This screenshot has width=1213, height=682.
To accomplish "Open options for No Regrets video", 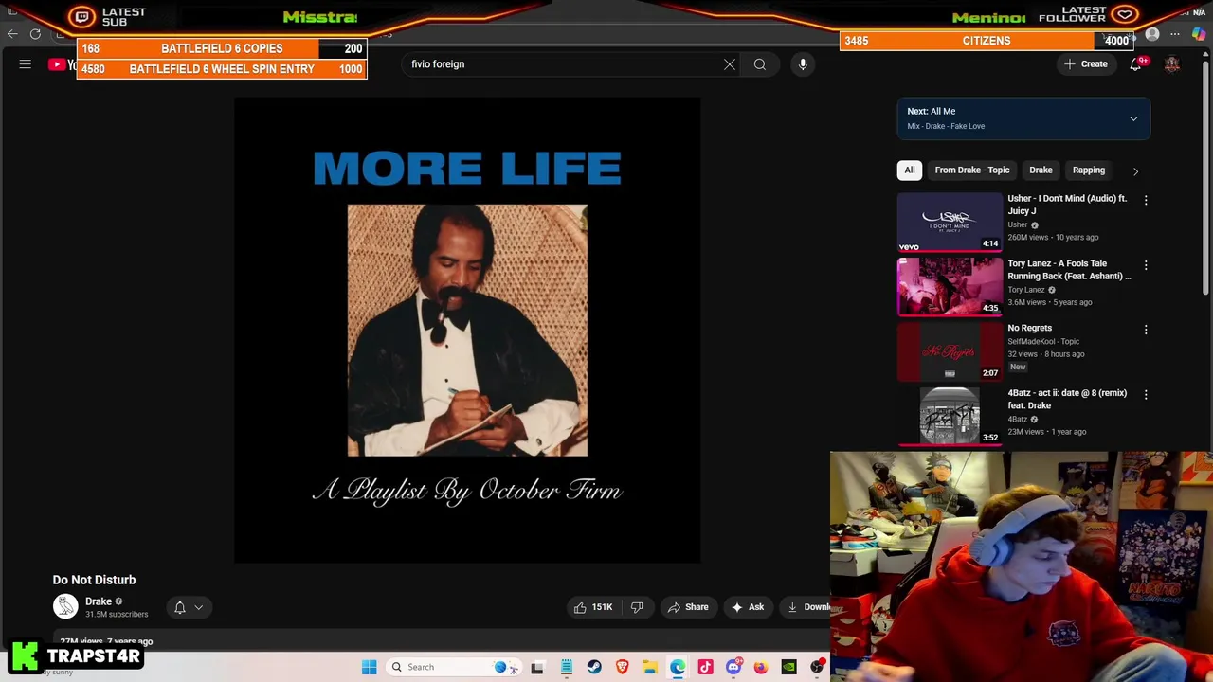I will pyautogui.click(x=1146, y=330).
